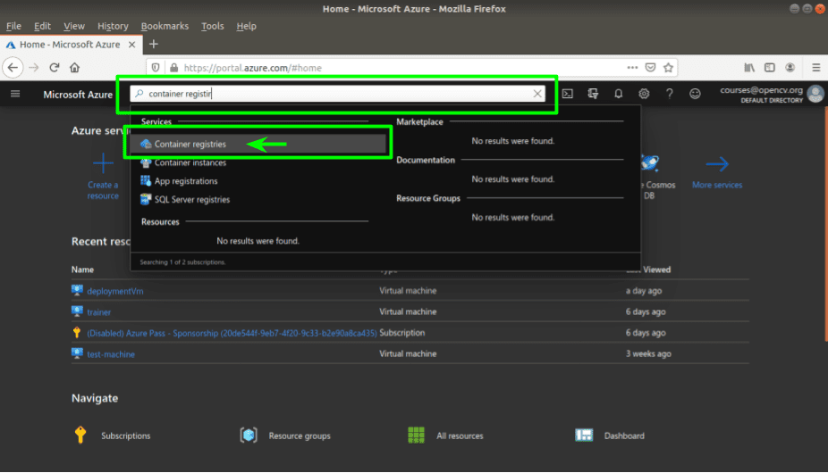Clear the search box with X
Image resolution: width=828 pixels, height=473 pixels.
(x=537, y=94)
